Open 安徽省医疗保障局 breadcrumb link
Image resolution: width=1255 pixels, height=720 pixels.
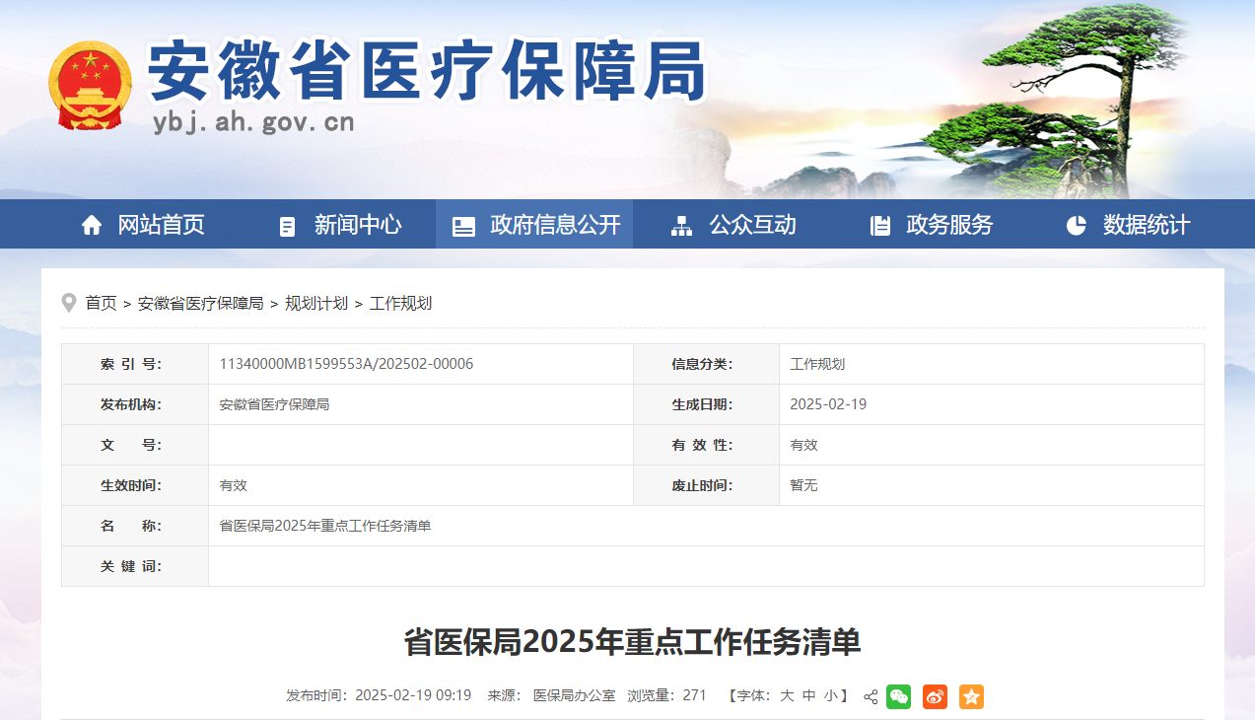coord(201,303)
